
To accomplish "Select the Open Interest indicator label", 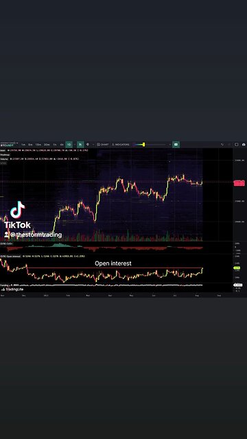I will [x=11, y=256].
